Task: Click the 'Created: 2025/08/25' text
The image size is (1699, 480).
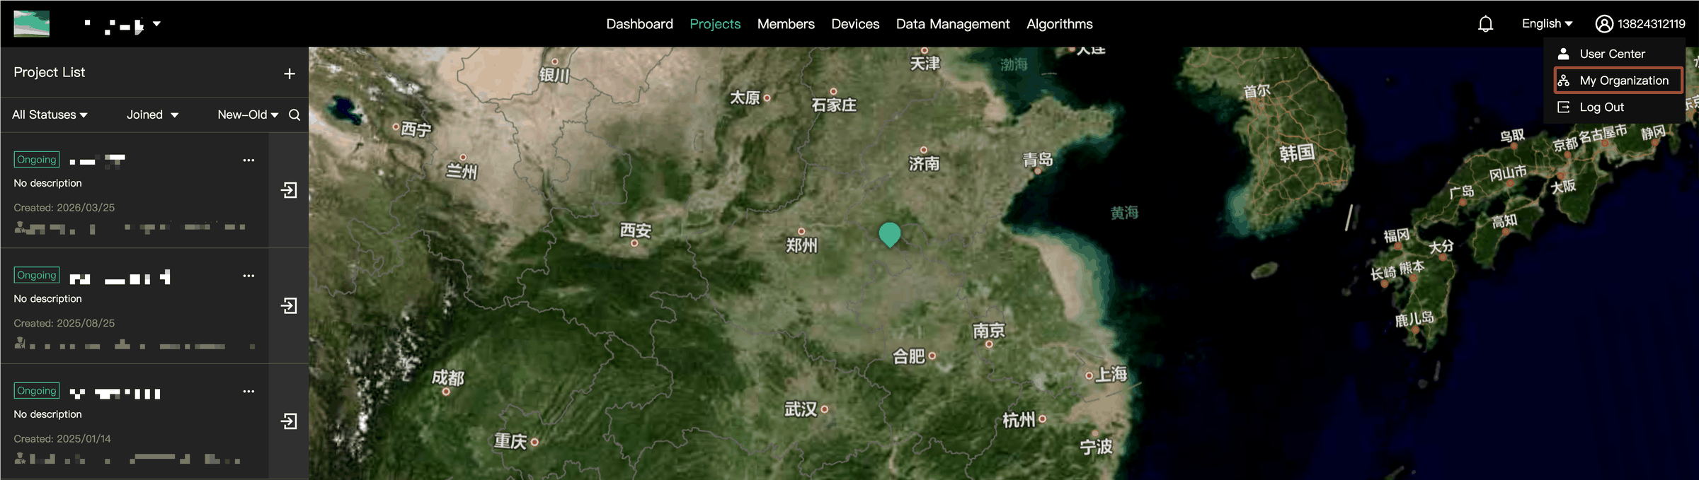Action: coord(64,323)
